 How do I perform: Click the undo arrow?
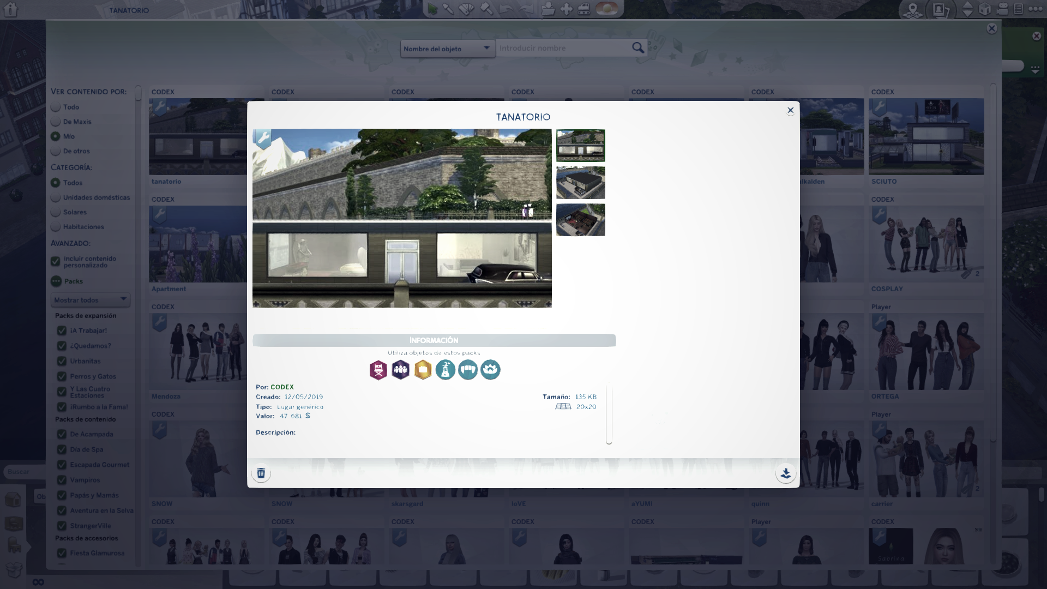pyautogui.click(x=506, y=9)
